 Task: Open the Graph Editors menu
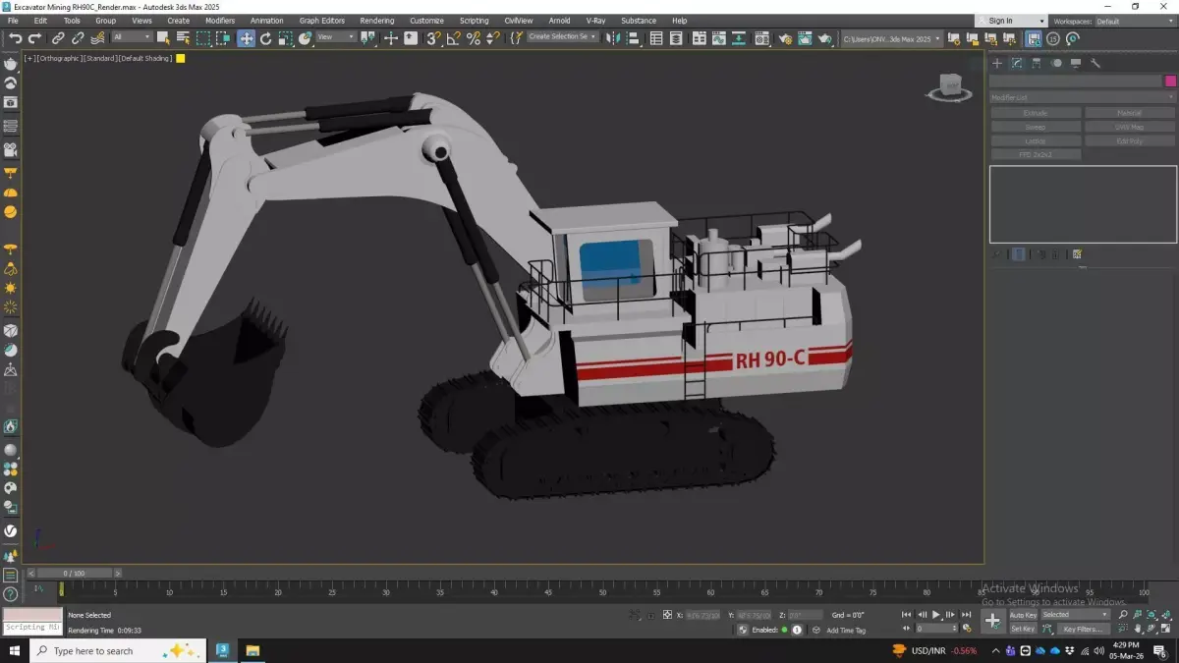(321, 21)
